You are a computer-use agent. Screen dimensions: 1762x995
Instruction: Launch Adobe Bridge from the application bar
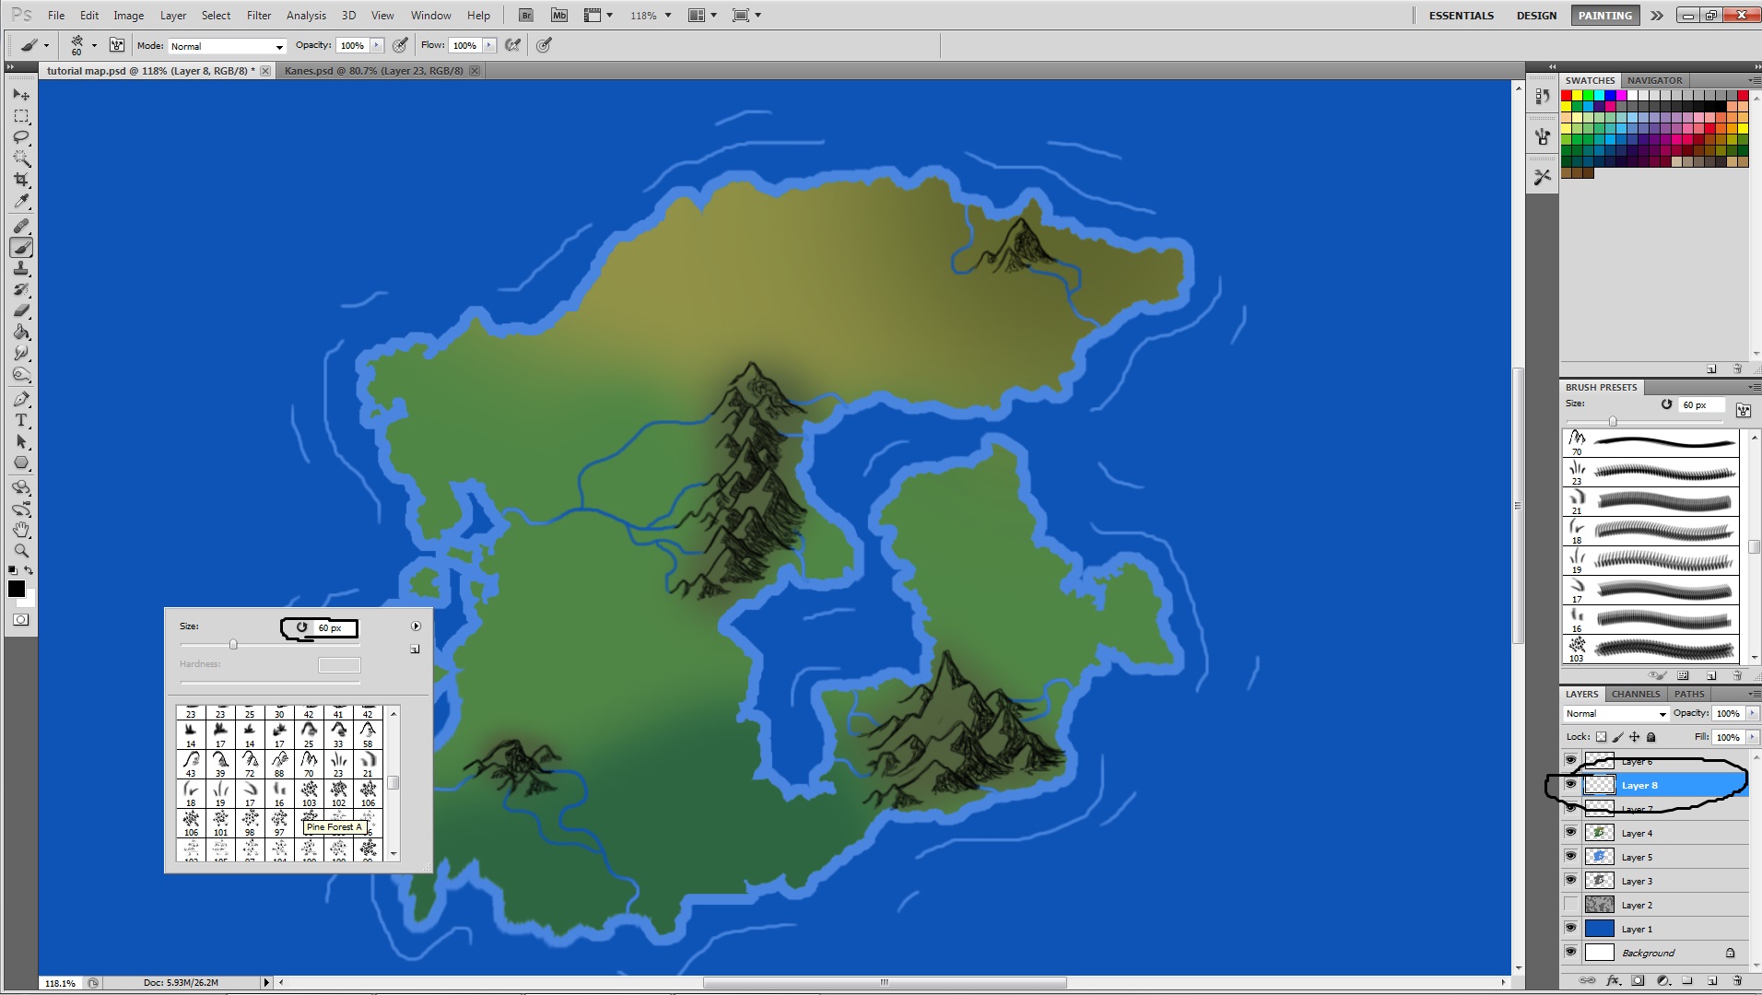pos(525,16)
